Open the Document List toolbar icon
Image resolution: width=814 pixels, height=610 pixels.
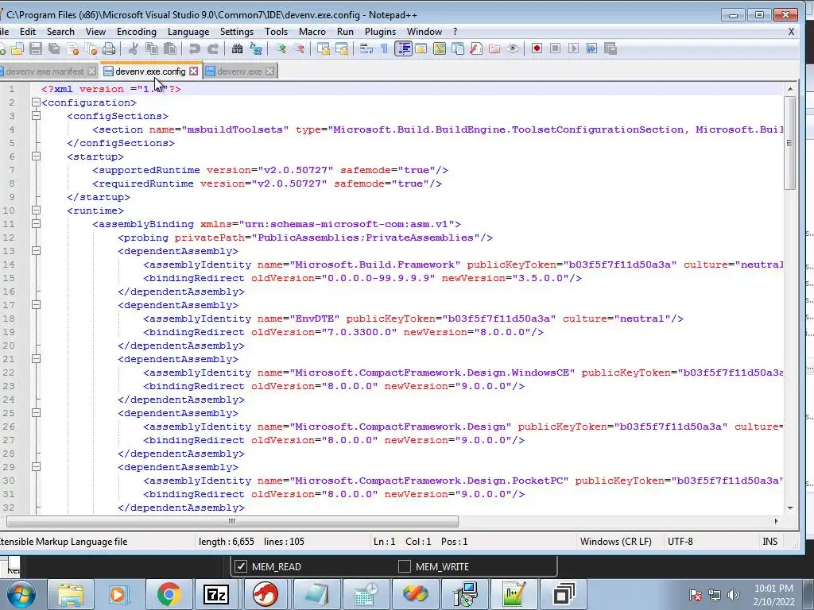457,48
